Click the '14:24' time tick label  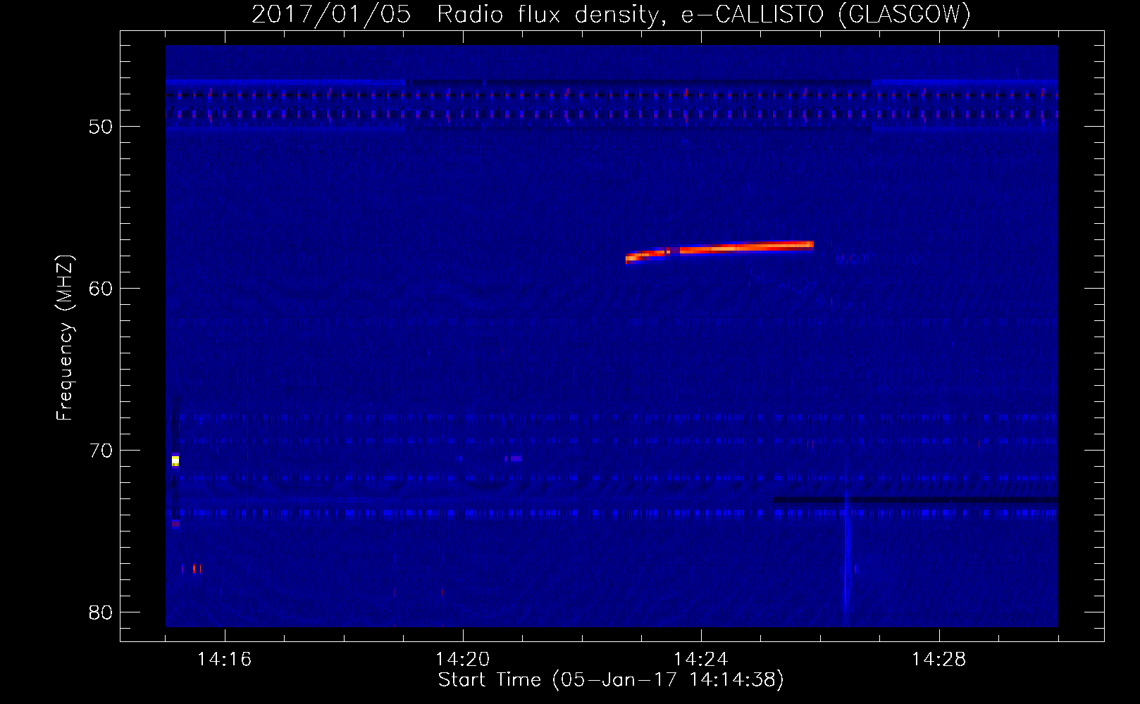point(701,660)
